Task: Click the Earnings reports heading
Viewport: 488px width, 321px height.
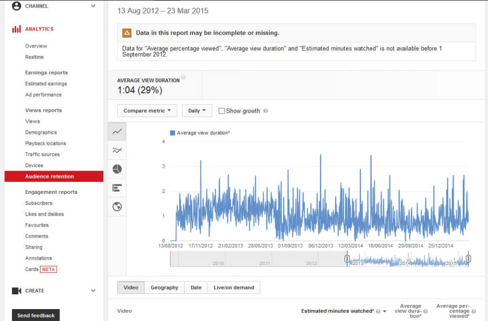Action: tap(46, 72)
